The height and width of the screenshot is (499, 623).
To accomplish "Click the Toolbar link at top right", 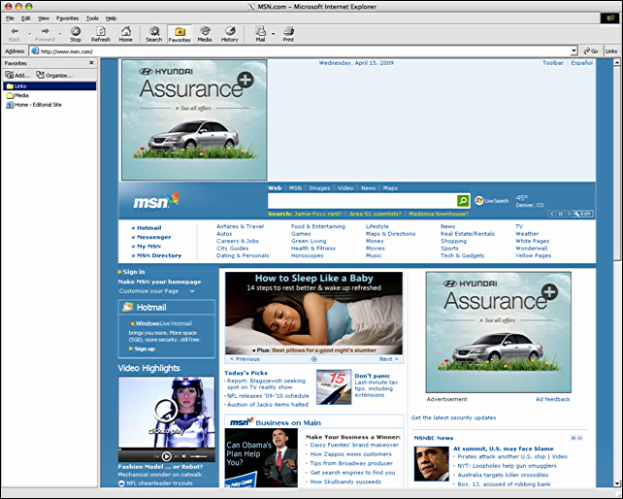I will (x=553, y=63).
